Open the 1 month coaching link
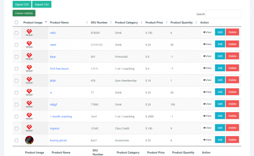This screenshot has width=254, height=156. tap(61, 116)
